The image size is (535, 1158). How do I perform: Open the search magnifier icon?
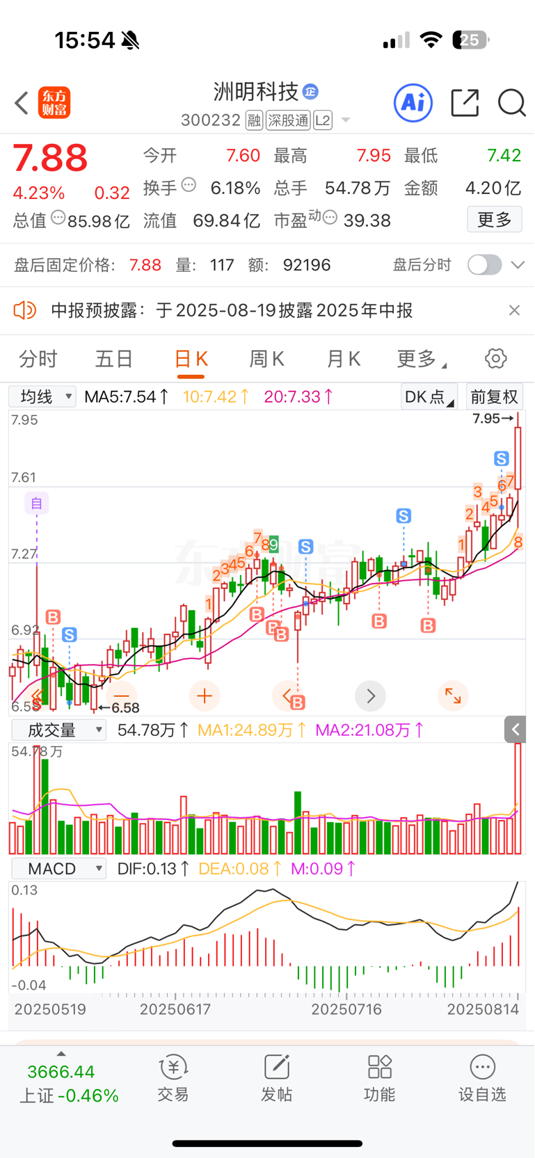(511, 103)
